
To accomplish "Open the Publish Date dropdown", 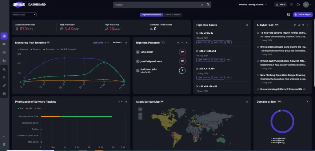I will [x=24, y=15].
